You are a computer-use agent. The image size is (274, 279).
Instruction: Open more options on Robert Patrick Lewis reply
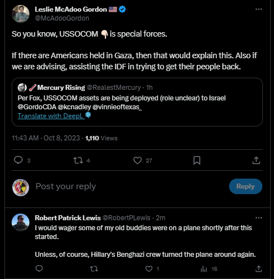[258, 218]
